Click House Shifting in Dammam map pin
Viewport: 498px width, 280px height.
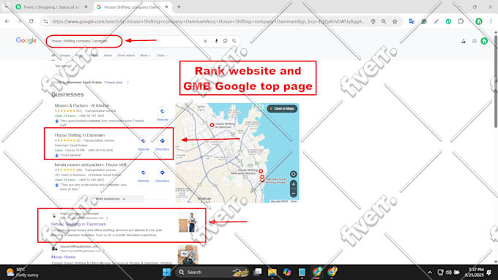tap(212, 125)
